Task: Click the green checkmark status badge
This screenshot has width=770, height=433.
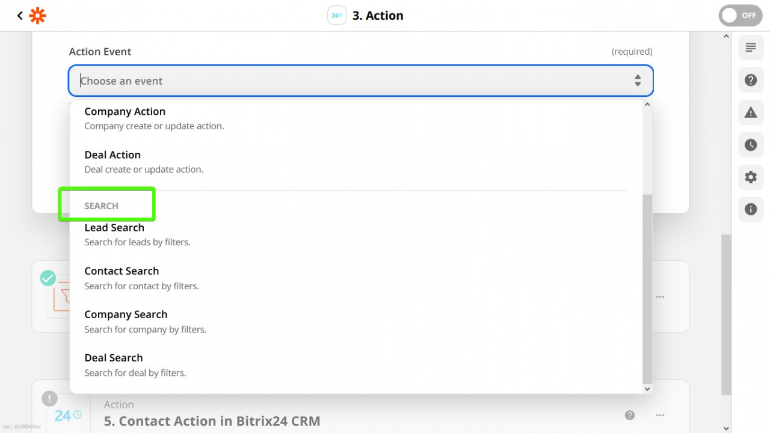Action: (48, 278)
